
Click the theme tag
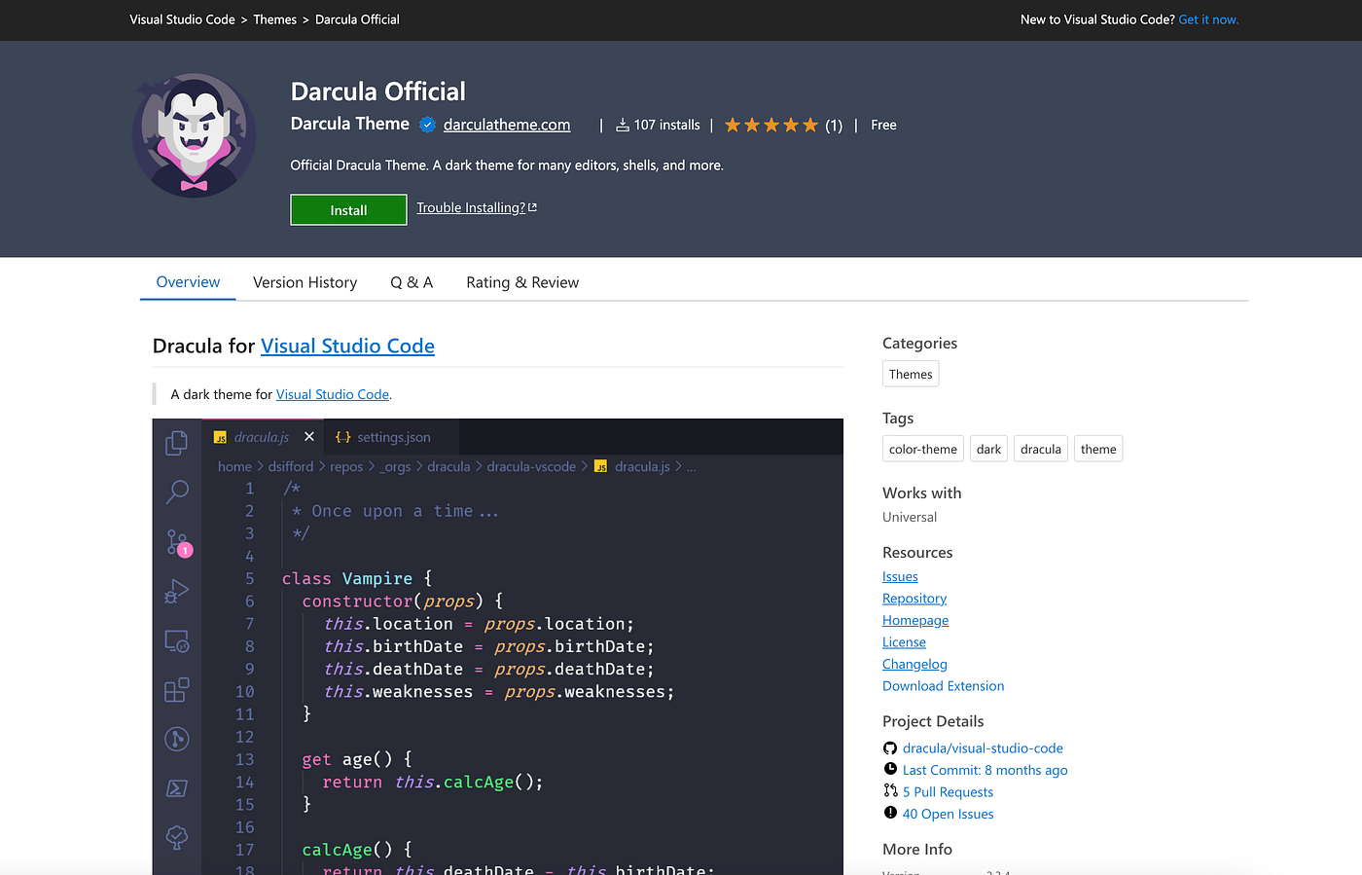1098,449
